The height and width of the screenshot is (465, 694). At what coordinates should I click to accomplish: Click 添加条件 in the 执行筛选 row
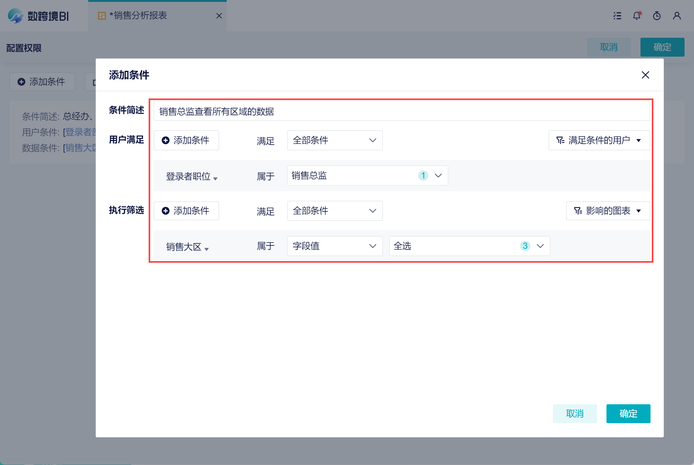(186, 211)
